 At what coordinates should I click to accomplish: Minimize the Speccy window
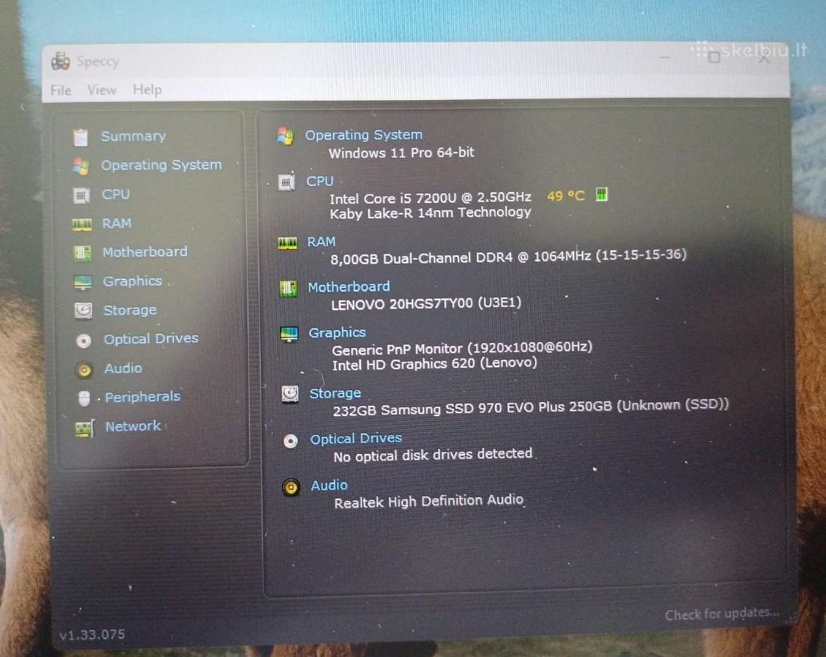[665, 57]
